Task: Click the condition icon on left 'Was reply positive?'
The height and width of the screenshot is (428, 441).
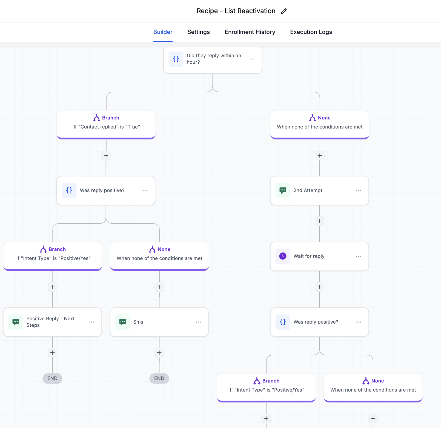Action: pyautogui.click(x=69, y=190)
